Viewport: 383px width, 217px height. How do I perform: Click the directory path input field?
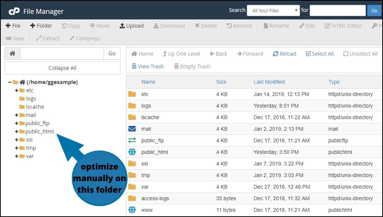62,53
